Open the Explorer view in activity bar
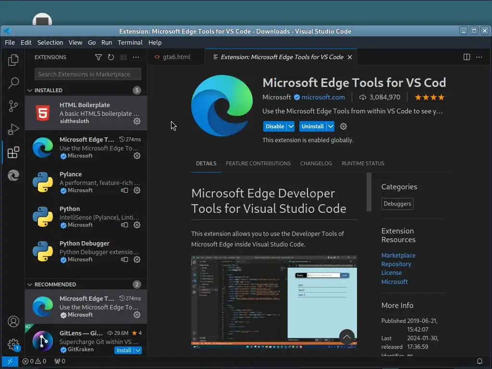 point(13,60)
